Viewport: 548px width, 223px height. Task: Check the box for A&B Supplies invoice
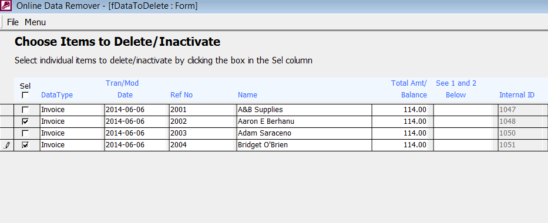coord(25,110)
